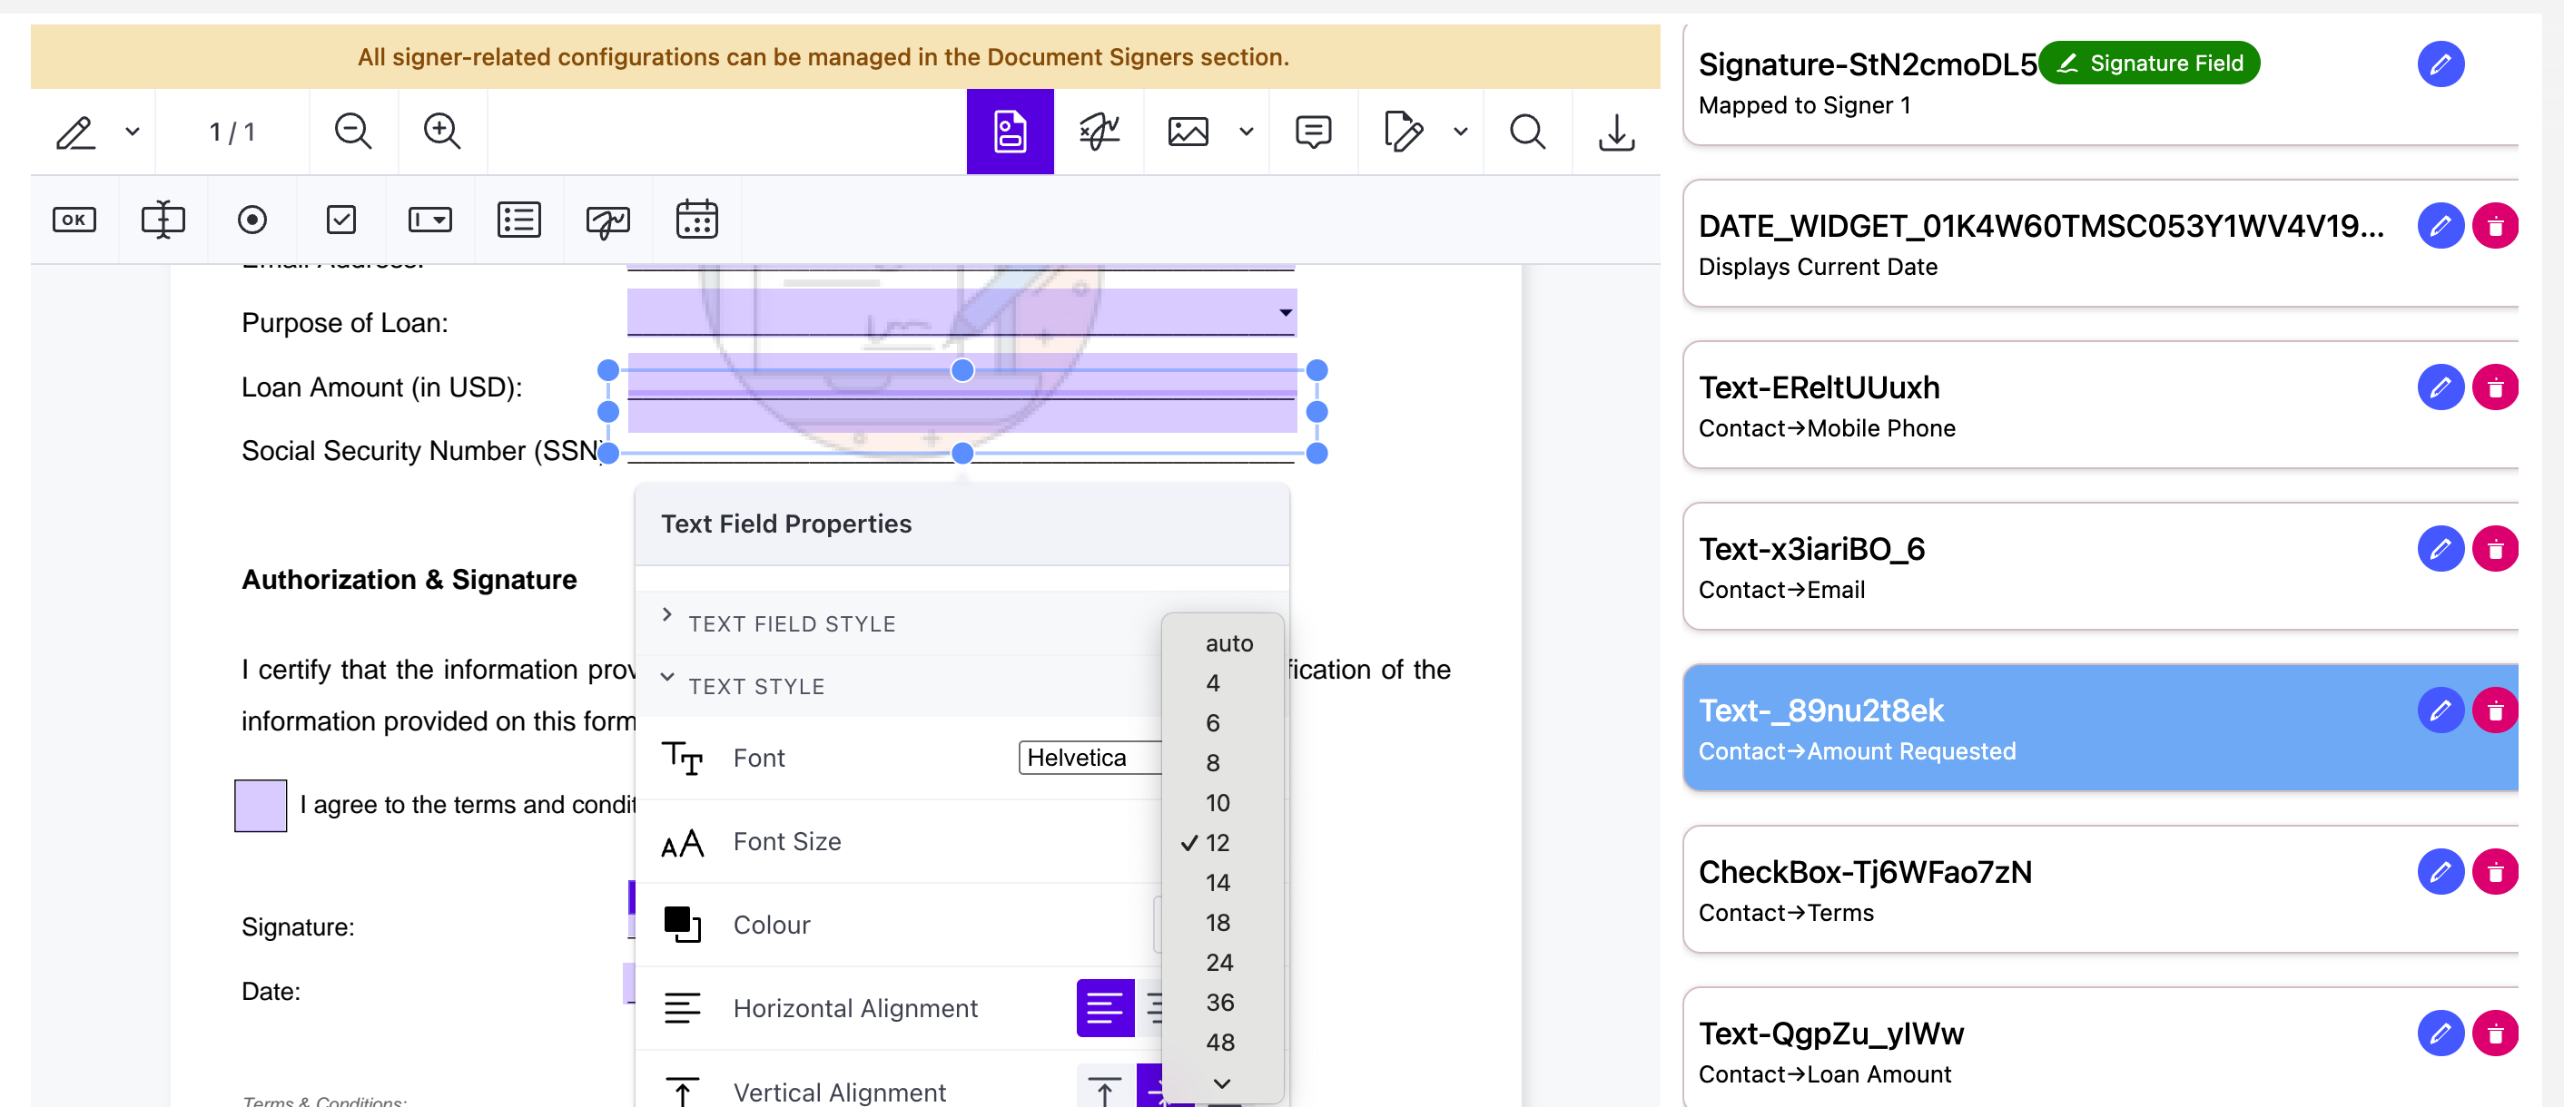Select the Text-x3iariBO_6 field card
Screen dimensions: 2564x1107
tap(2100, 566)
